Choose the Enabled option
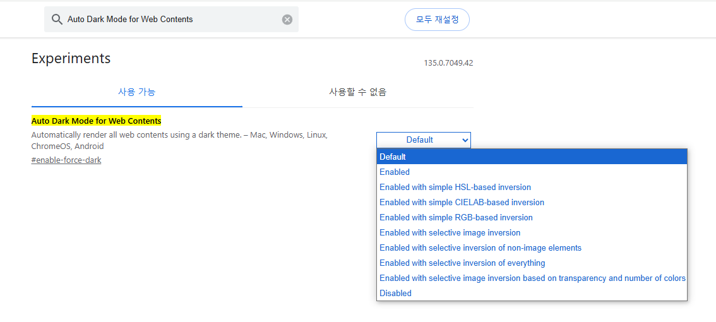Screen dimensions: 716x322 tap(532, 172)
